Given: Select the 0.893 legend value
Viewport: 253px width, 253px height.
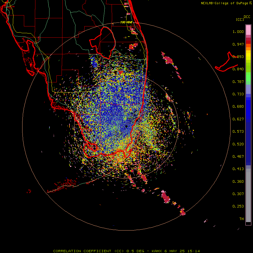Looking at the screenshot, I should point(238,57).
